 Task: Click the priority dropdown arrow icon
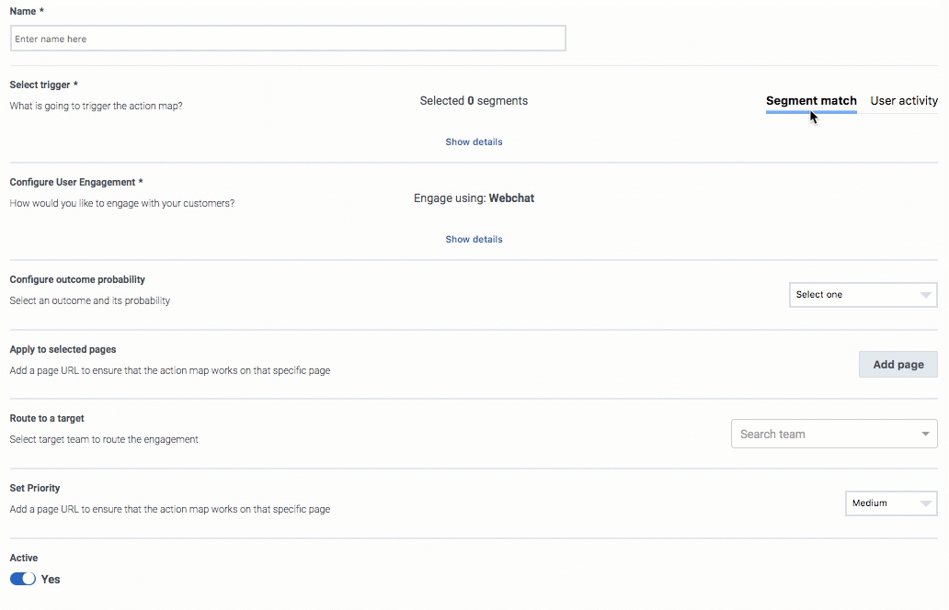click(925, 503)
